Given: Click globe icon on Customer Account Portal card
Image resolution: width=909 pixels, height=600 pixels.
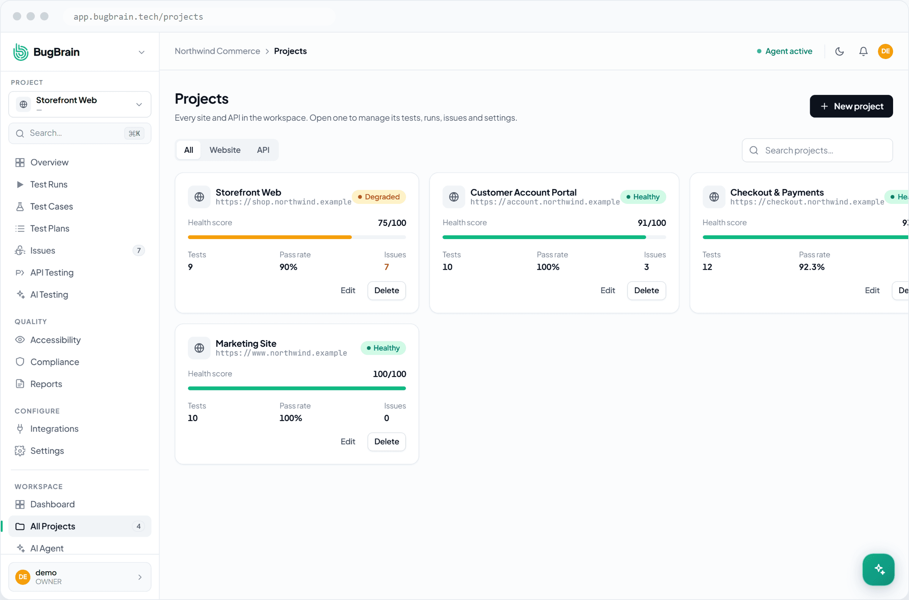Looking at the screenshot, I should pos(453,197).
